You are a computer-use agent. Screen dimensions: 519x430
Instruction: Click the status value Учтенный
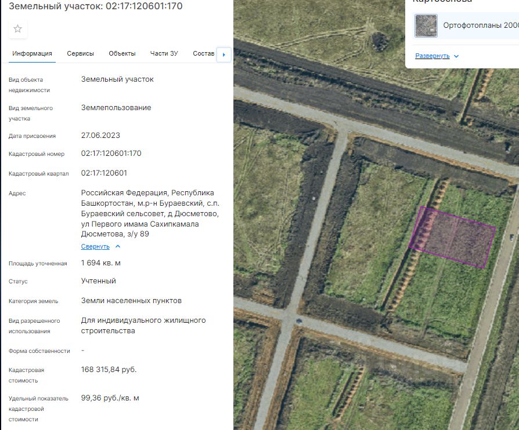click(x=99, y=281)
